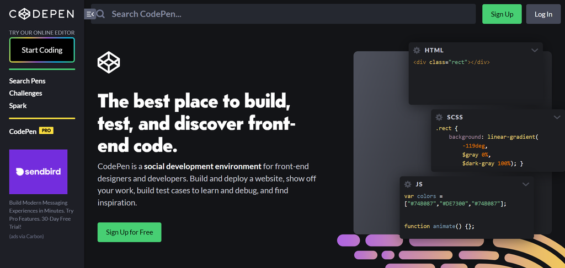Click the yellow PRO badge

coord(46,131)
